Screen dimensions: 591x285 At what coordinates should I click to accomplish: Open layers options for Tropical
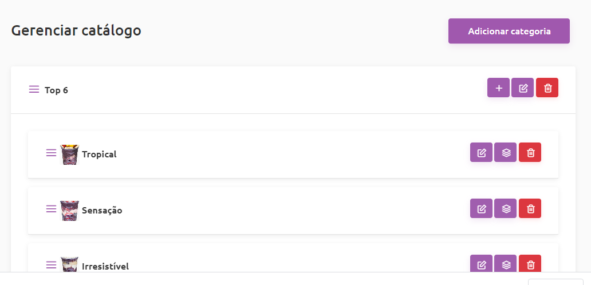coord(506,152)
